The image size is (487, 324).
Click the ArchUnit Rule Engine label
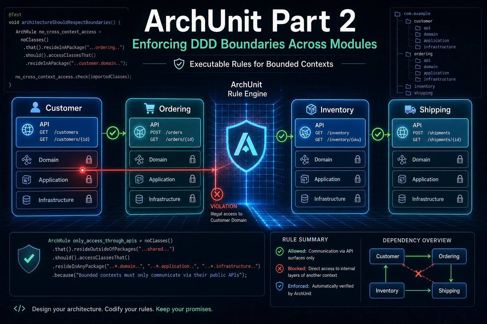247,89
